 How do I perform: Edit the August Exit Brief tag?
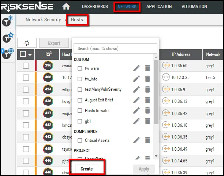tap(136, 100)
